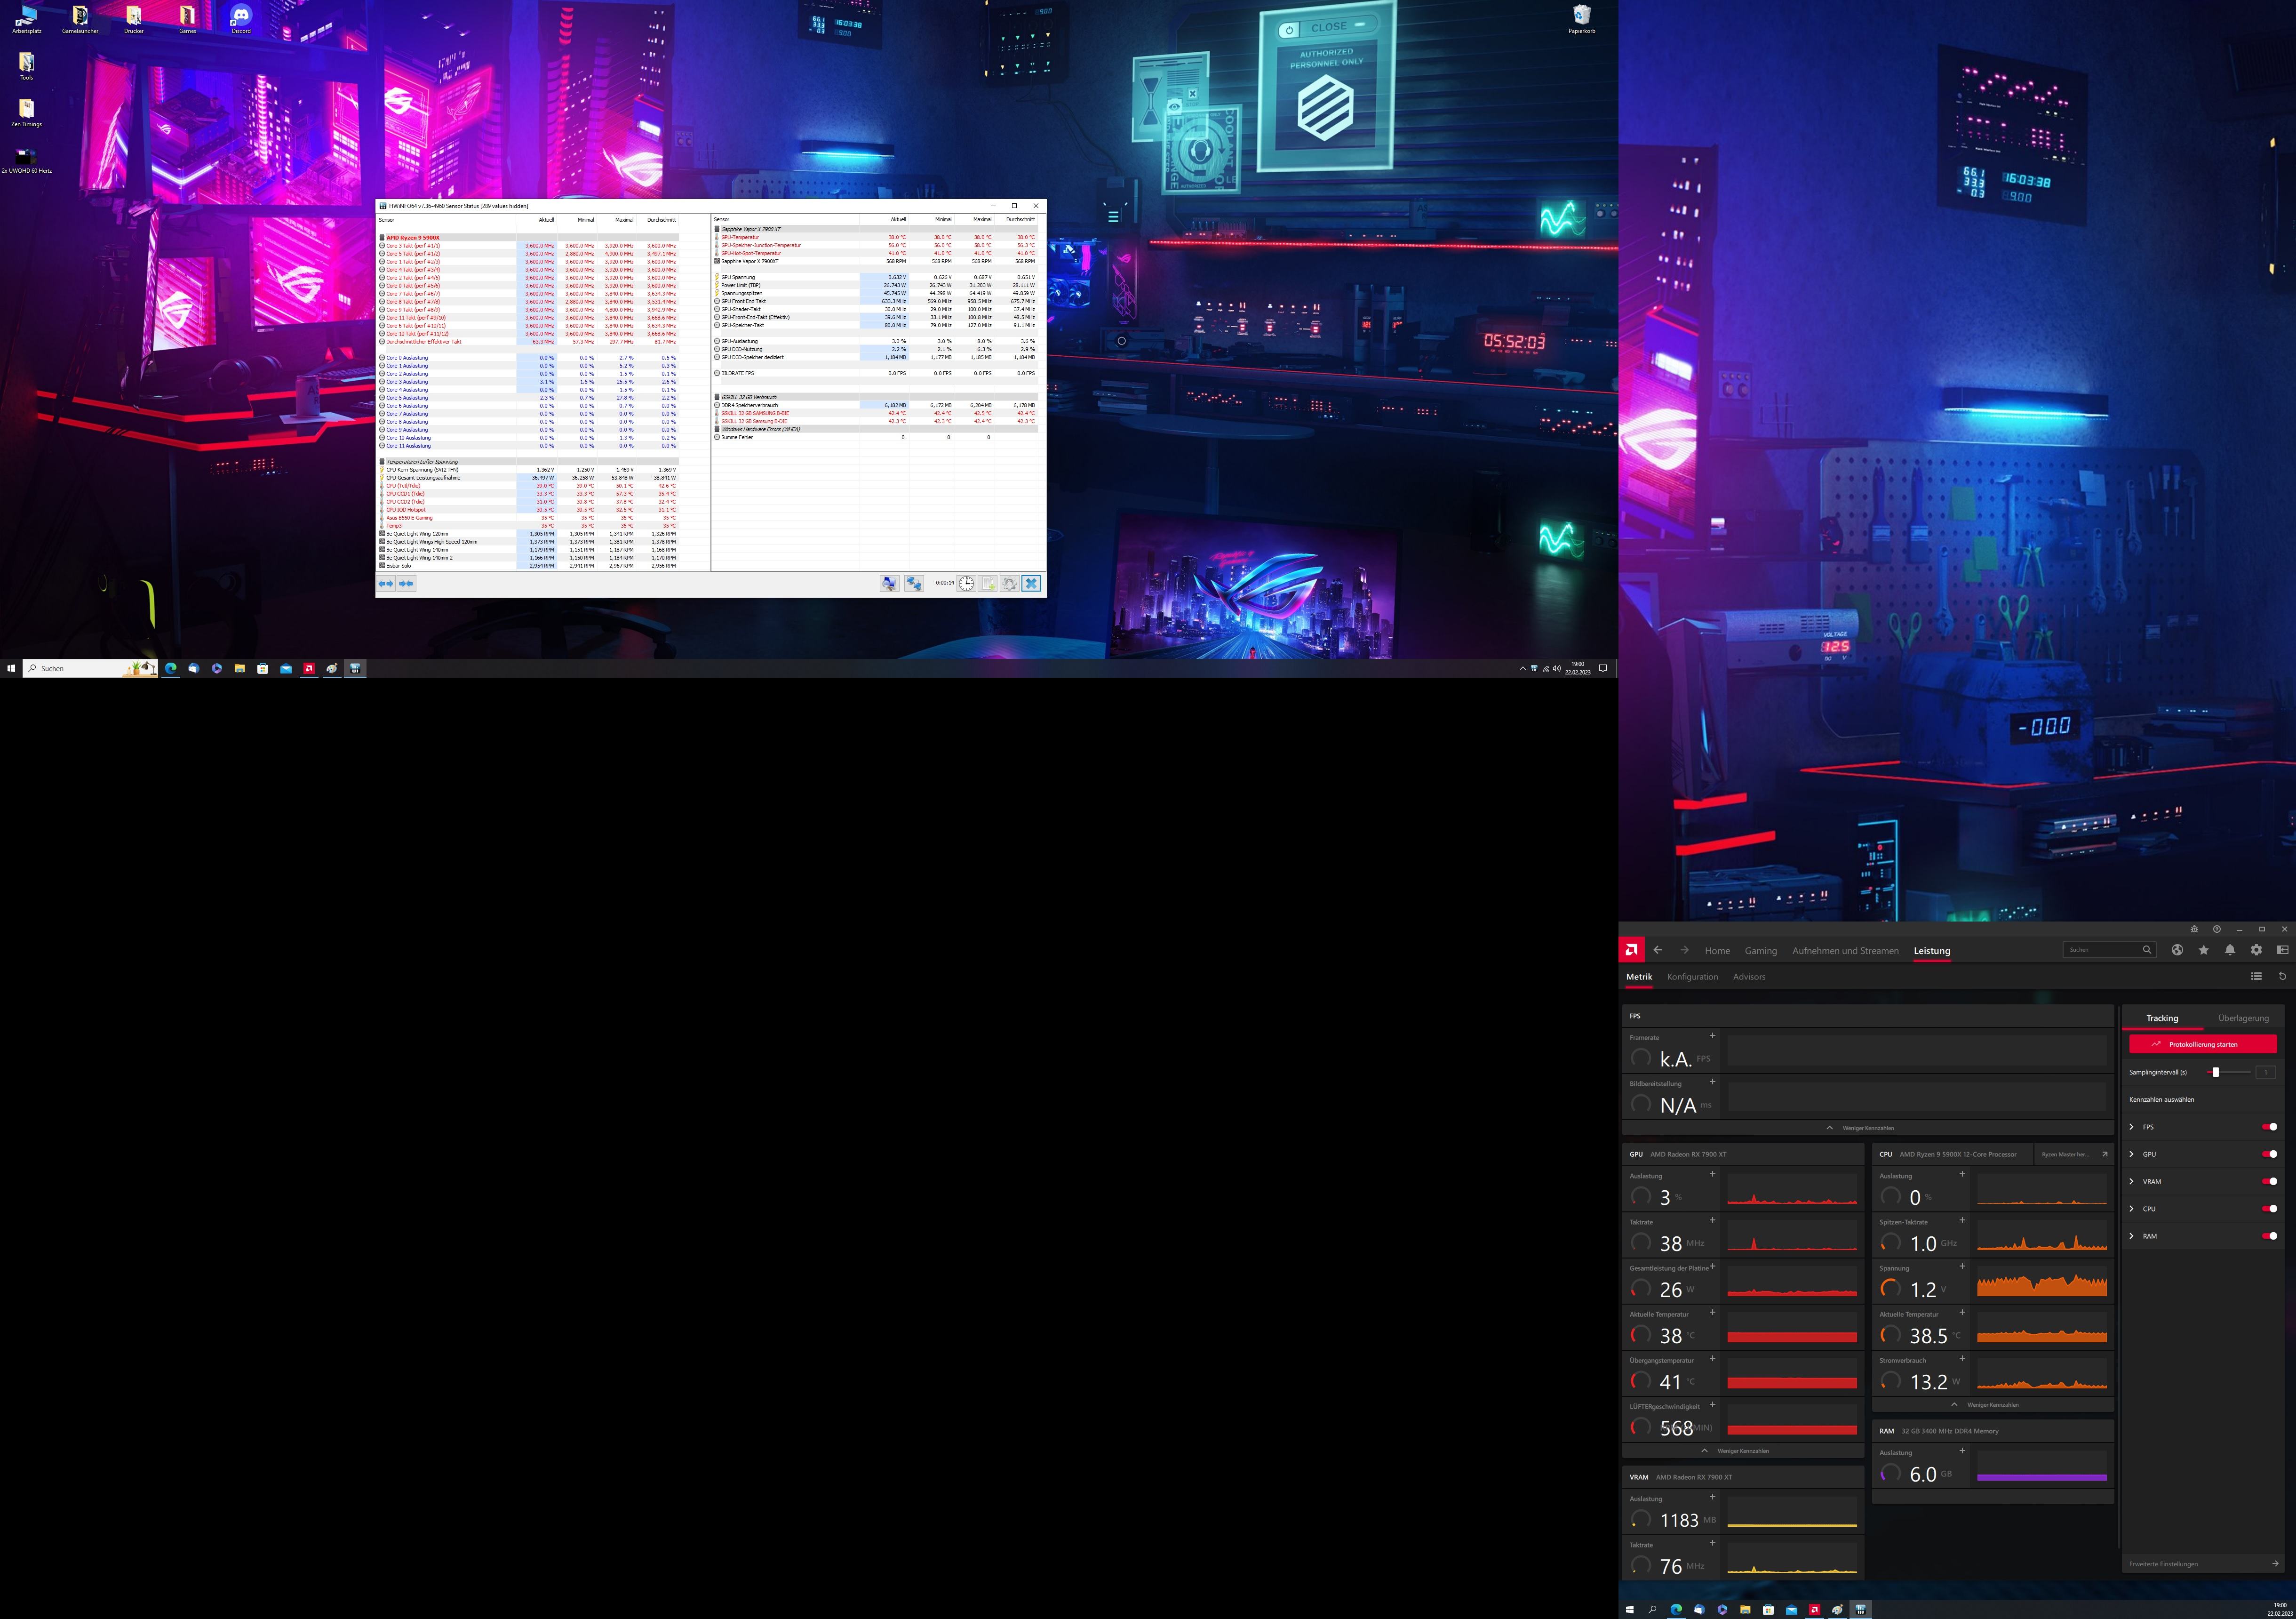Click the Samplingintervall value field

(x=2266, y=1072)
